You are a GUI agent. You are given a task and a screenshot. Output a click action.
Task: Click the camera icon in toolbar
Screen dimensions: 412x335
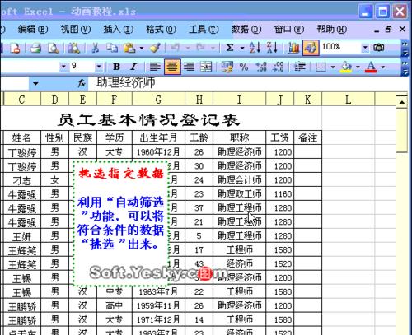(379, 48)
